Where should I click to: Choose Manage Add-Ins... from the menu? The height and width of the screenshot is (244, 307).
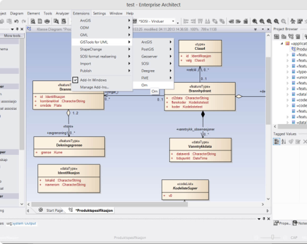95,87
